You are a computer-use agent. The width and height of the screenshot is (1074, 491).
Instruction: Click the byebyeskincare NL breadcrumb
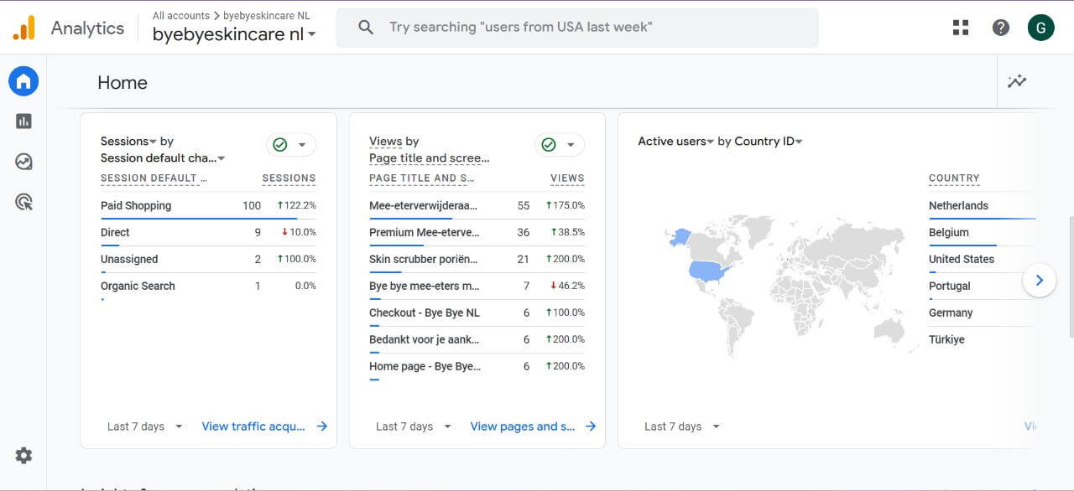click(x=267, y=16)
